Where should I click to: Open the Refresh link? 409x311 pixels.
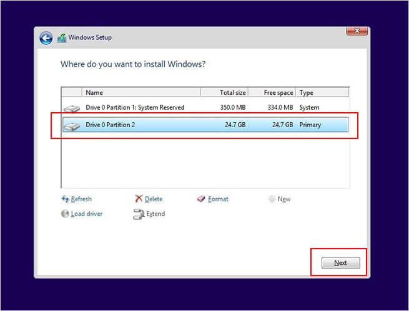81,199
